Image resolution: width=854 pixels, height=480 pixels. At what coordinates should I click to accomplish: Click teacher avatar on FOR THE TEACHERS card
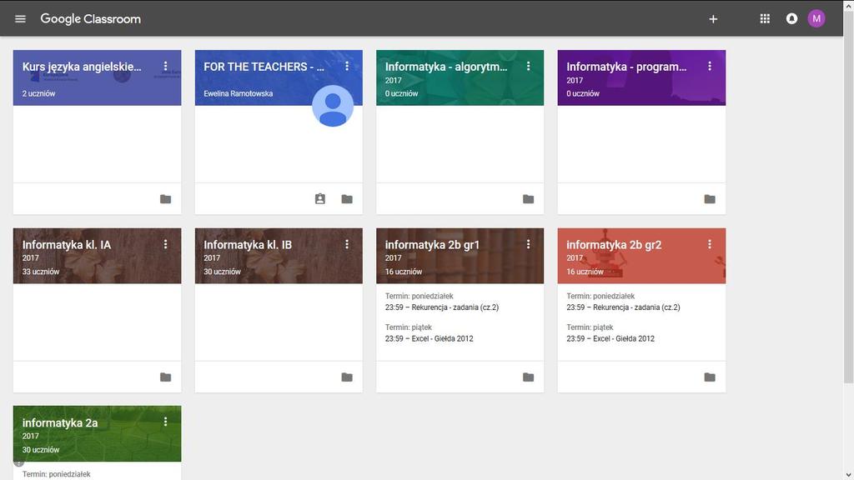[333, 106]
